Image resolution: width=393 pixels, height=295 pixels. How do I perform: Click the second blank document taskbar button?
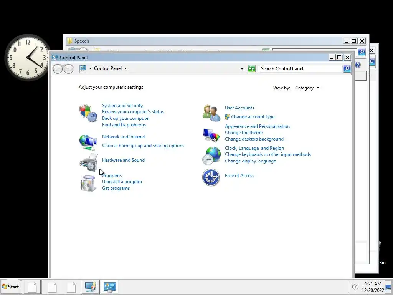tap(52, 287)
